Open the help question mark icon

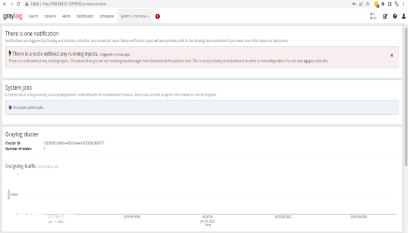tap(395, 16)
